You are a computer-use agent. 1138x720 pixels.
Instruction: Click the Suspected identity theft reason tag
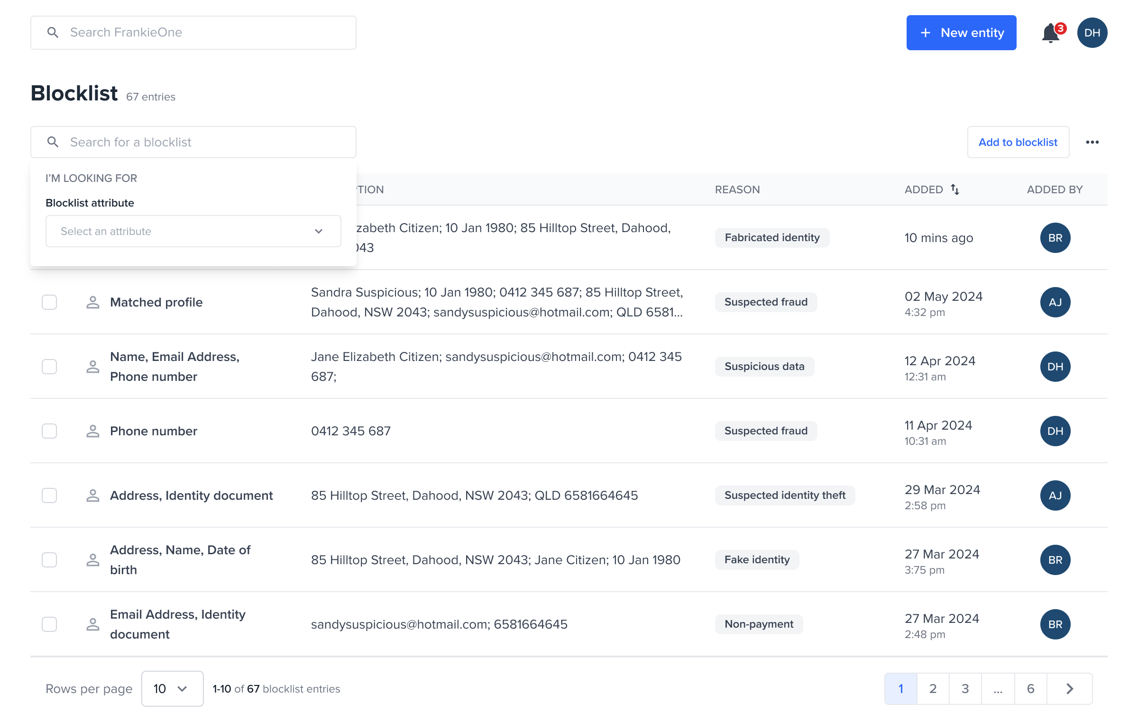[785, 495]
